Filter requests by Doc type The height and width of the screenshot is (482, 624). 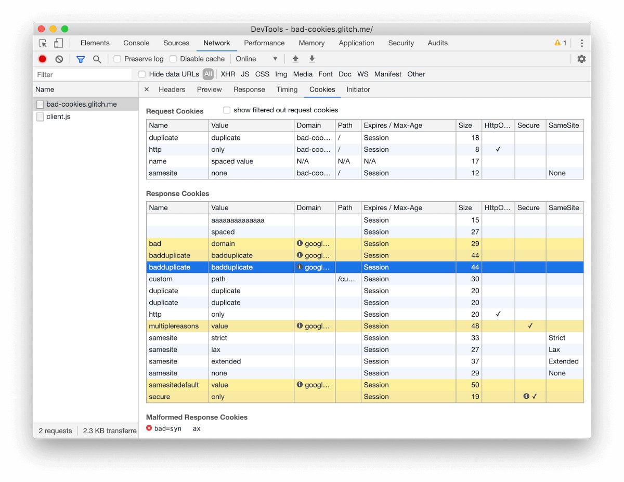tap(345, 74)
